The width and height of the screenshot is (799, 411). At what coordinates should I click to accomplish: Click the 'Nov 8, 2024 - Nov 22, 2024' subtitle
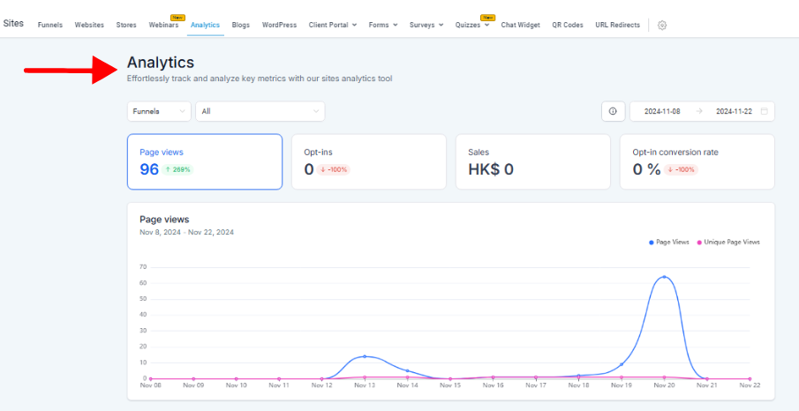click(186, 232)
